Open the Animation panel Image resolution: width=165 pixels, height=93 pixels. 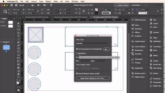pyautogui.click(x=137, y=59)
